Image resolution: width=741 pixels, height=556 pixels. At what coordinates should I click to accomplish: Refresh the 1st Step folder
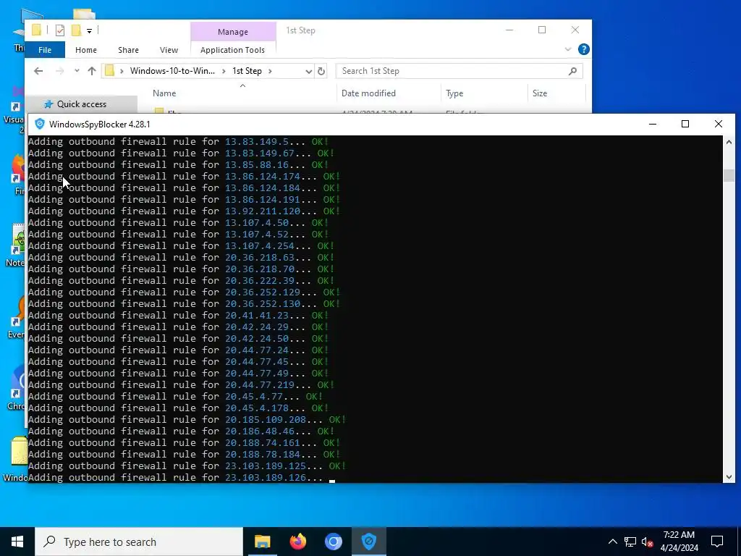click(321, 71)
